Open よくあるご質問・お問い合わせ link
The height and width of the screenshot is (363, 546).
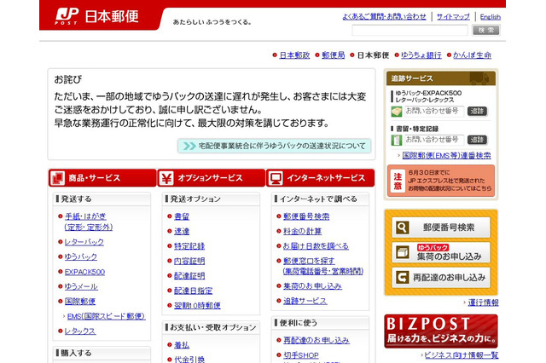click(384, 17)
